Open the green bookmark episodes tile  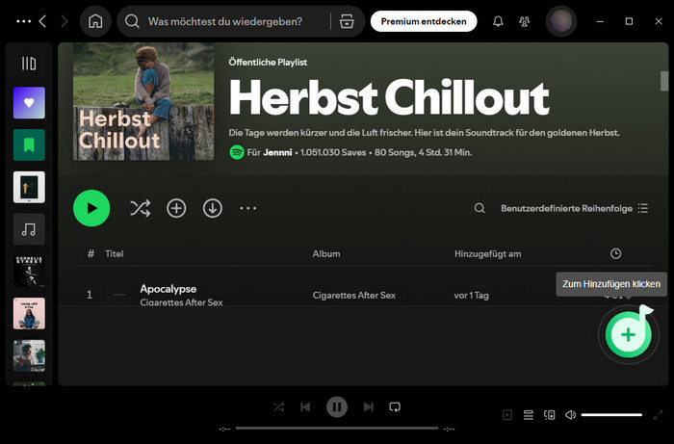click(29, 144)
